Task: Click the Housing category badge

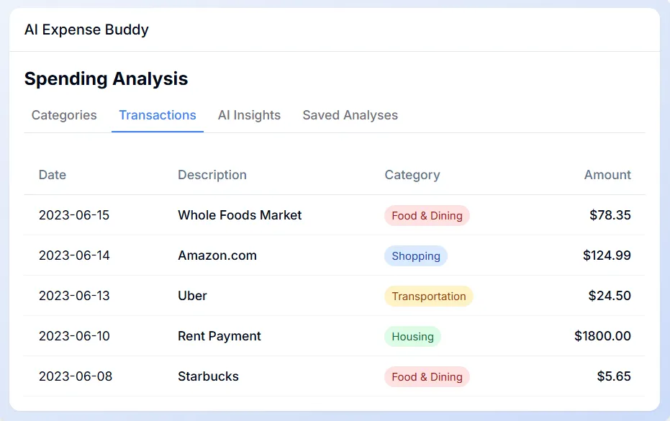Action: coord(412,336)
